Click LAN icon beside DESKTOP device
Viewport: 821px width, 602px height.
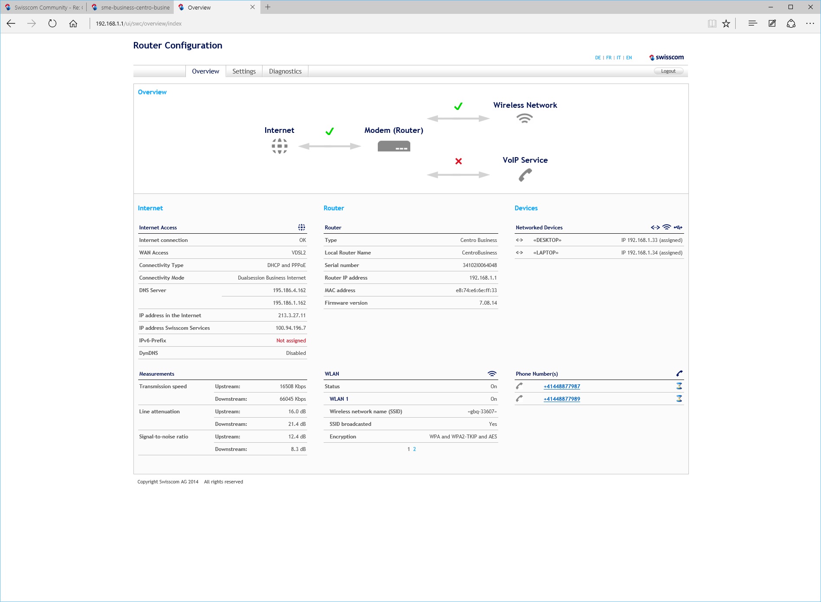point(519,240)
